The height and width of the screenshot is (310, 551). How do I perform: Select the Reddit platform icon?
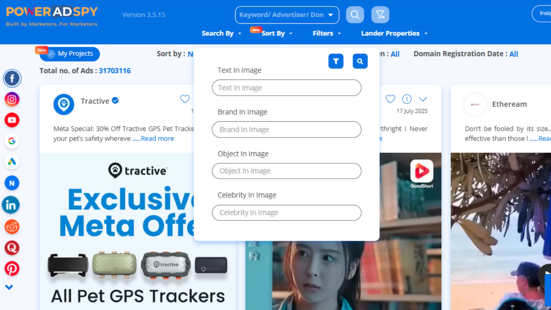(x=12, y=227)
